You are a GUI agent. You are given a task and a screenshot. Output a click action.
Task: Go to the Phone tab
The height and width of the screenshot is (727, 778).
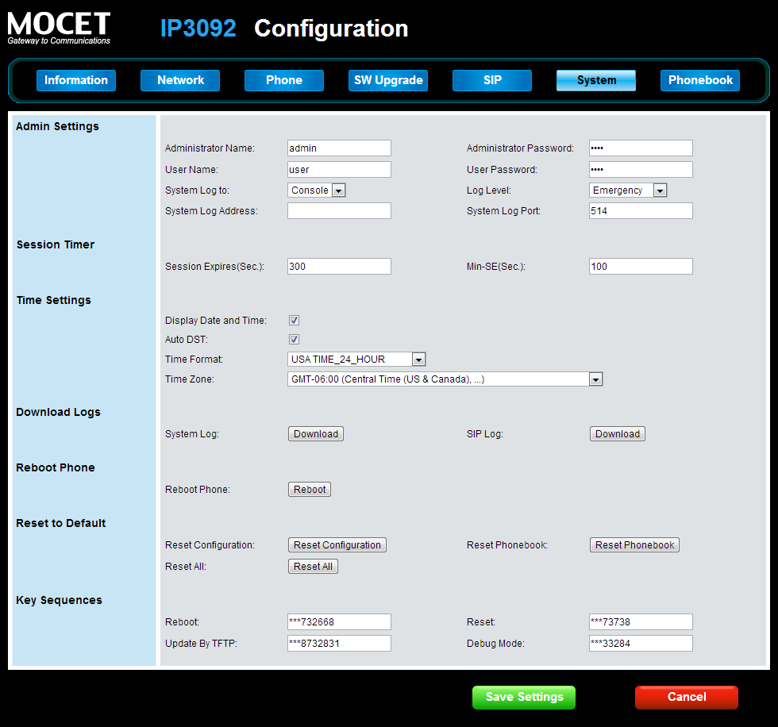284,80
